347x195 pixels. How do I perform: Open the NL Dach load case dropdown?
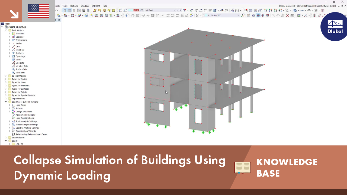[x=175, y=10]
